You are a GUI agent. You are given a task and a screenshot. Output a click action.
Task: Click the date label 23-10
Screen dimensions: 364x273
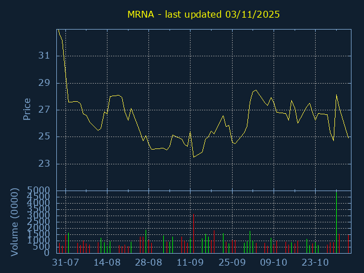point(315,263)
